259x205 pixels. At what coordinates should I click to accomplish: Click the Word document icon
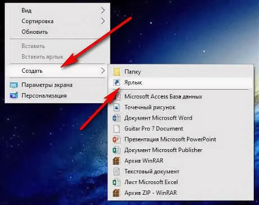(117, 118)
